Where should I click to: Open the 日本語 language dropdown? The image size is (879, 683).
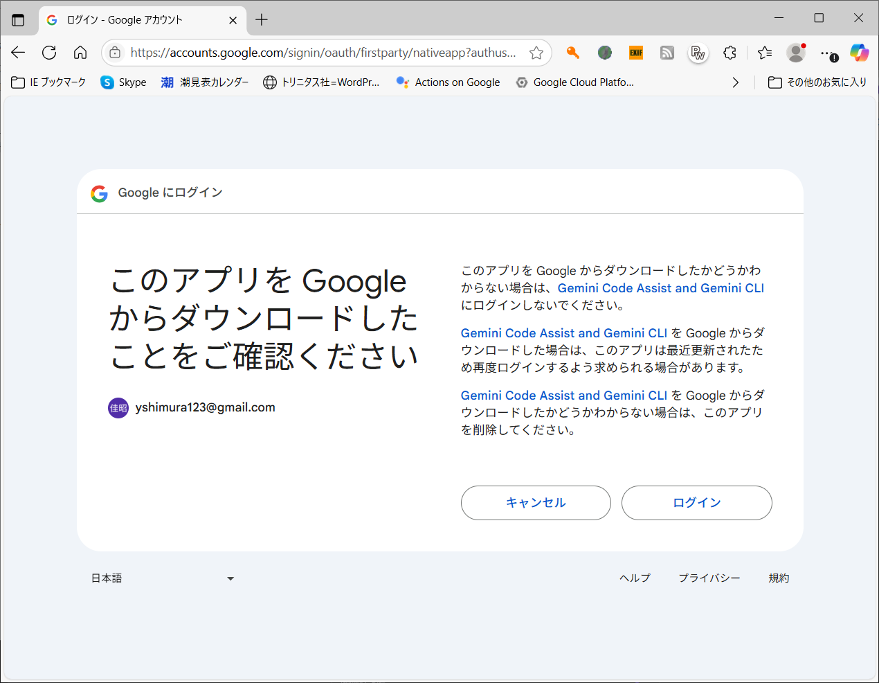[x=163, y=578]
